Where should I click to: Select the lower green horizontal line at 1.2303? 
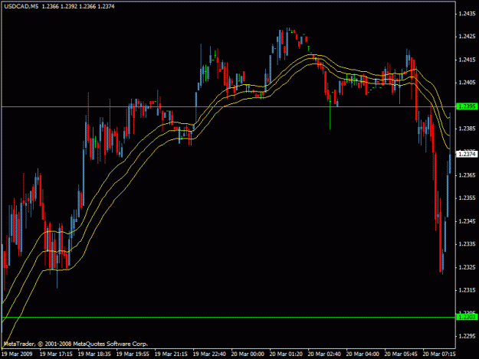click(228, 317)
